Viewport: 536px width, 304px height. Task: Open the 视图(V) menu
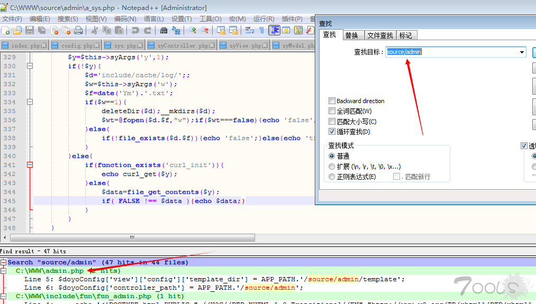coord(96,19)
